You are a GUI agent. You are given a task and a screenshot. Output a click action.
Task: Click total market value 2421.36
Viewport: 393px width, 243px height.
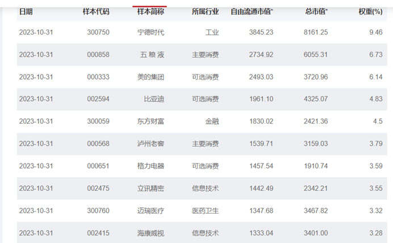(316, 122)
